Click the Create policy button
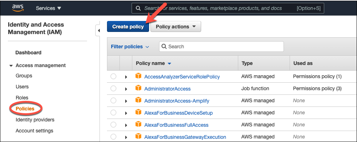The height and width of the screenshot is (142, 357). coord(128,27)
